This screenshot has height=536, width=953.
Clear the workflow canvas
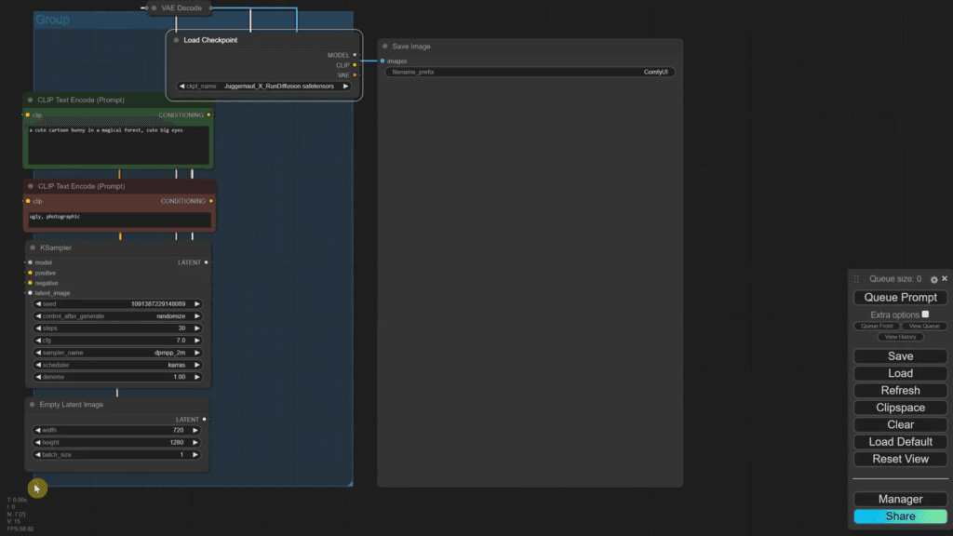pyautogui.click(x=900, y=424)
